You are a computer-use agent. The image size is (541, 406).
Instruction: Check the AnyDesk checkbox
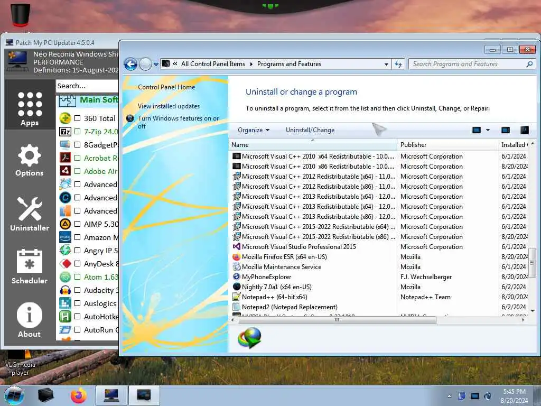point(78,264)
